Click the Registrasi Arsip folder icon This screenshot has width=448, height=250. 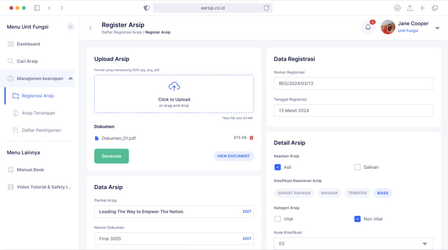click(16, 96)
